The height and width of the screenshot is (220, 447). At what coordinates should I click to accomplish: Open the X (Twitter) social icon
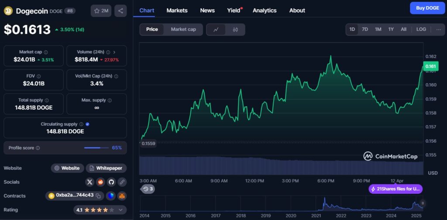point(90,182)
